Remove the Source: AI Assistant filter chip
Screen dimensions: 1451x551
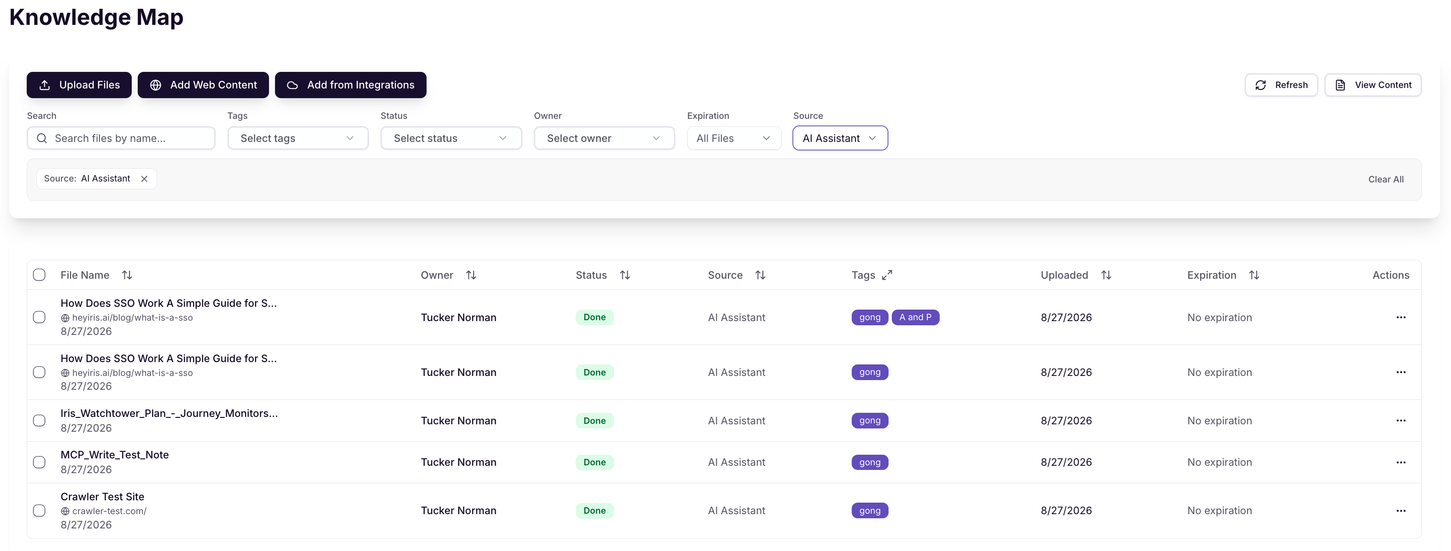(144, 179)
